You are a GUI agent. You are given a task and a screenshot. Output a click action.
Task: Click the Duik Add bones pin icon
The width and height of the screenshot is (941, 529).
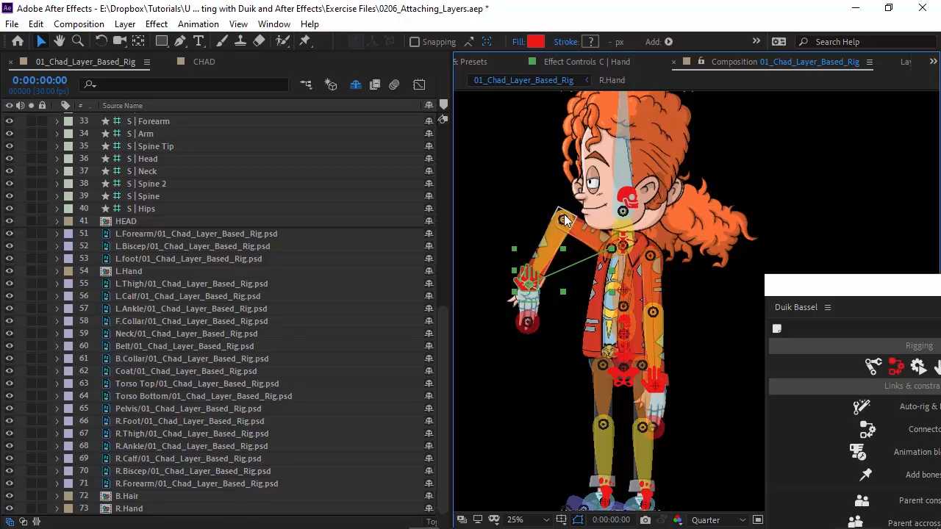[x=865, y=475]
